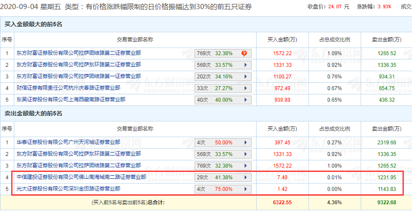Expand the arrow next to 202次 34.16%
Viewport: 412px width, 212px height.
pyautogui.click(x=246, y=76)
